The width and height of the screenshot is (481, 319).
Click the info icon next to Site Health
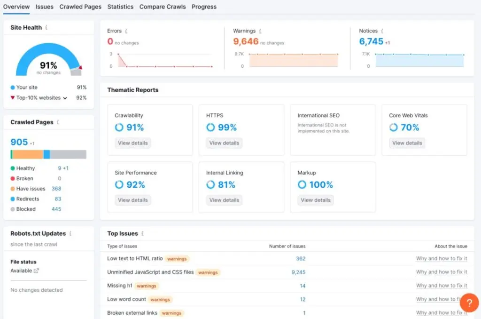coord(46,28)
